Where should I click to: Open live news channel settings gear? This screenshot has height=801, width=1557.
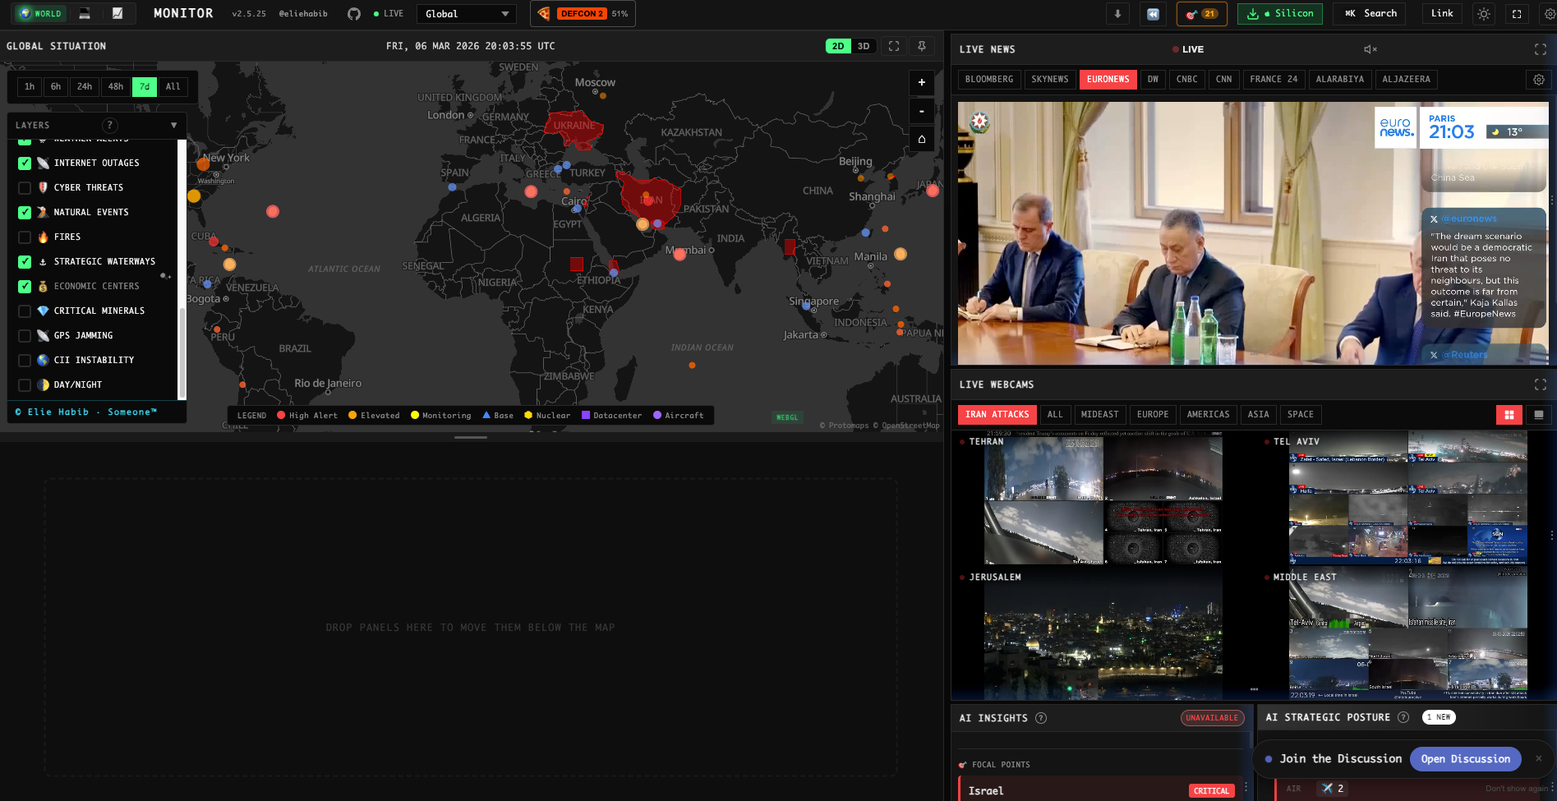1538,80
